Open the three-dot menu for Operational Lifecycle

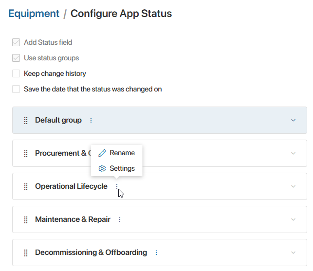tap(117, 187)
